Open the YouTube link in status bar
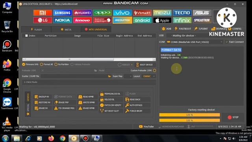Viewport: 252px width, 142px height. click(146, 127)
